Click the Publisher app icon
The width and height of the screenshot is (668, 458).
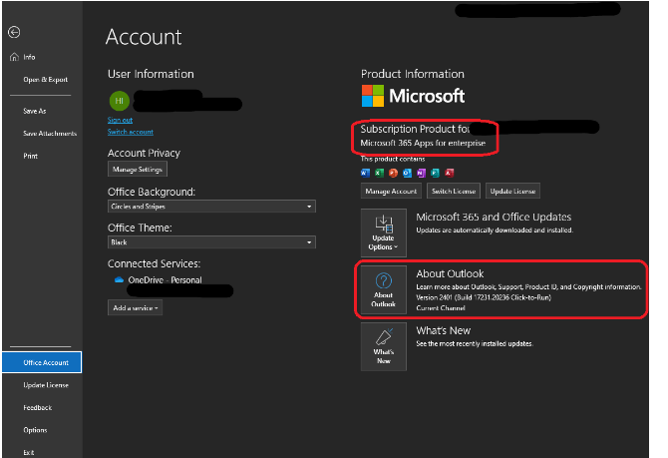coord(435,173)
